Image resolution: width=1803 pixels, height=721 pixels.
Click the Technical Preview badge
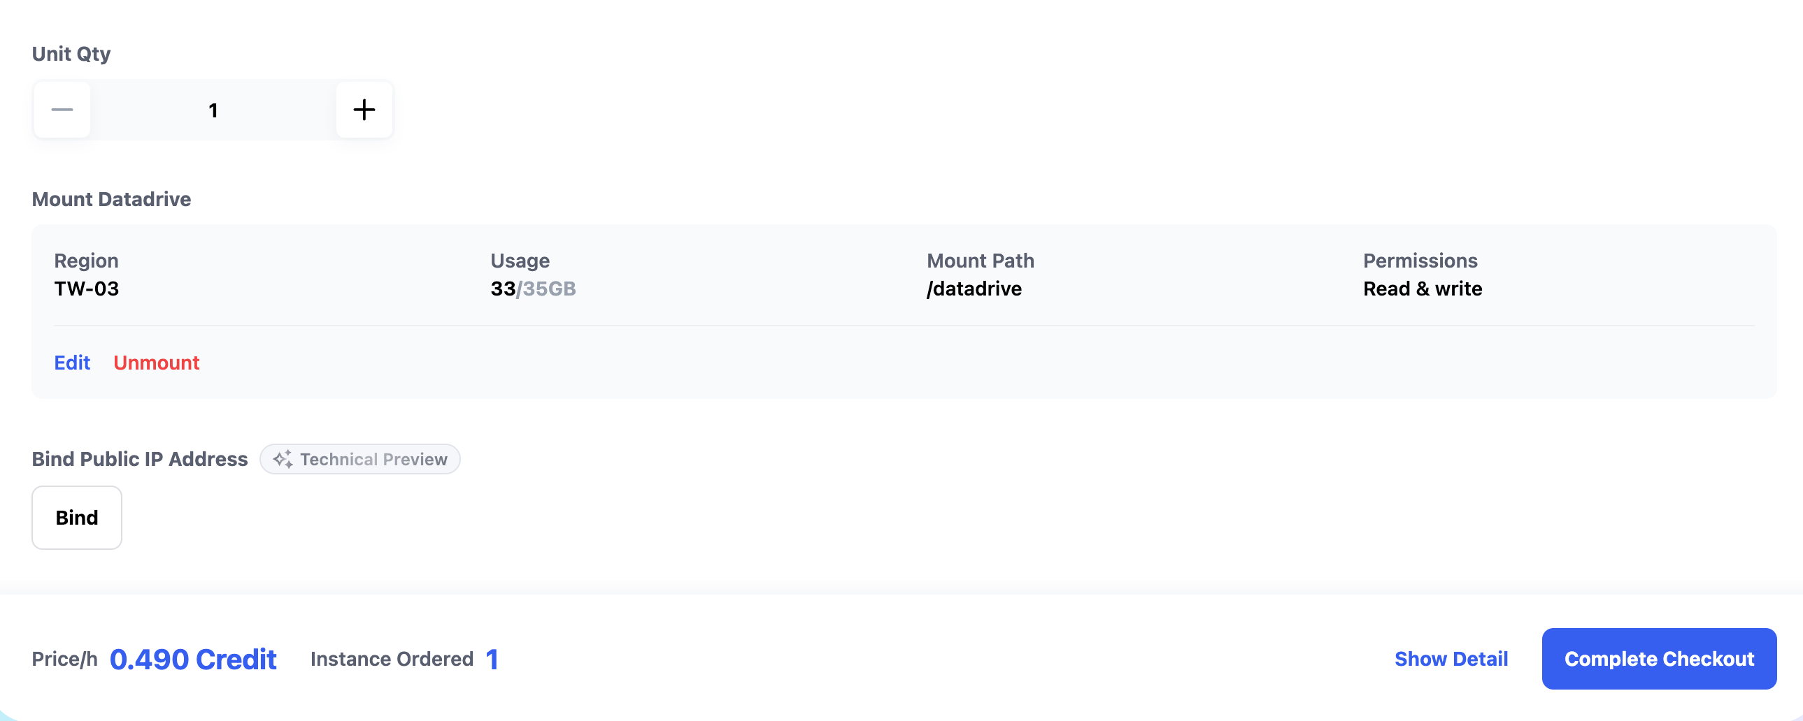(x=360, y=459)
